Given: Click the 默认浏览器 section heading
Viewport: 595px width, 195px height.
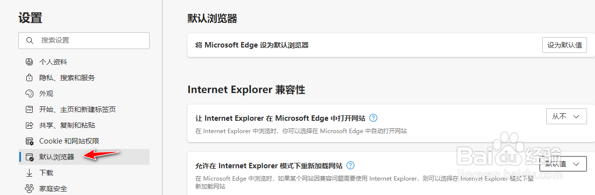Looking at the screenshot, I should coord(213,18).
